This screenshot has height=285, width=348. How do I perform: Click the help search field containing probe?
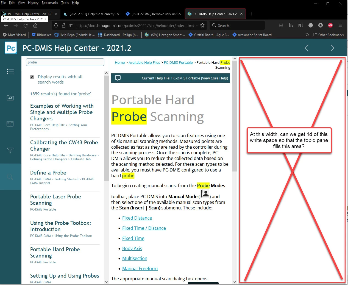[65, 62]
